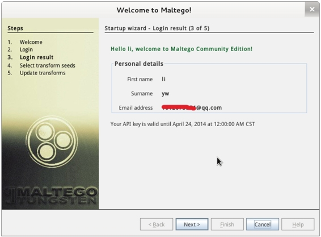Click the Next > button
Viewport: 321px width, 237px height.
click(192, 224)
